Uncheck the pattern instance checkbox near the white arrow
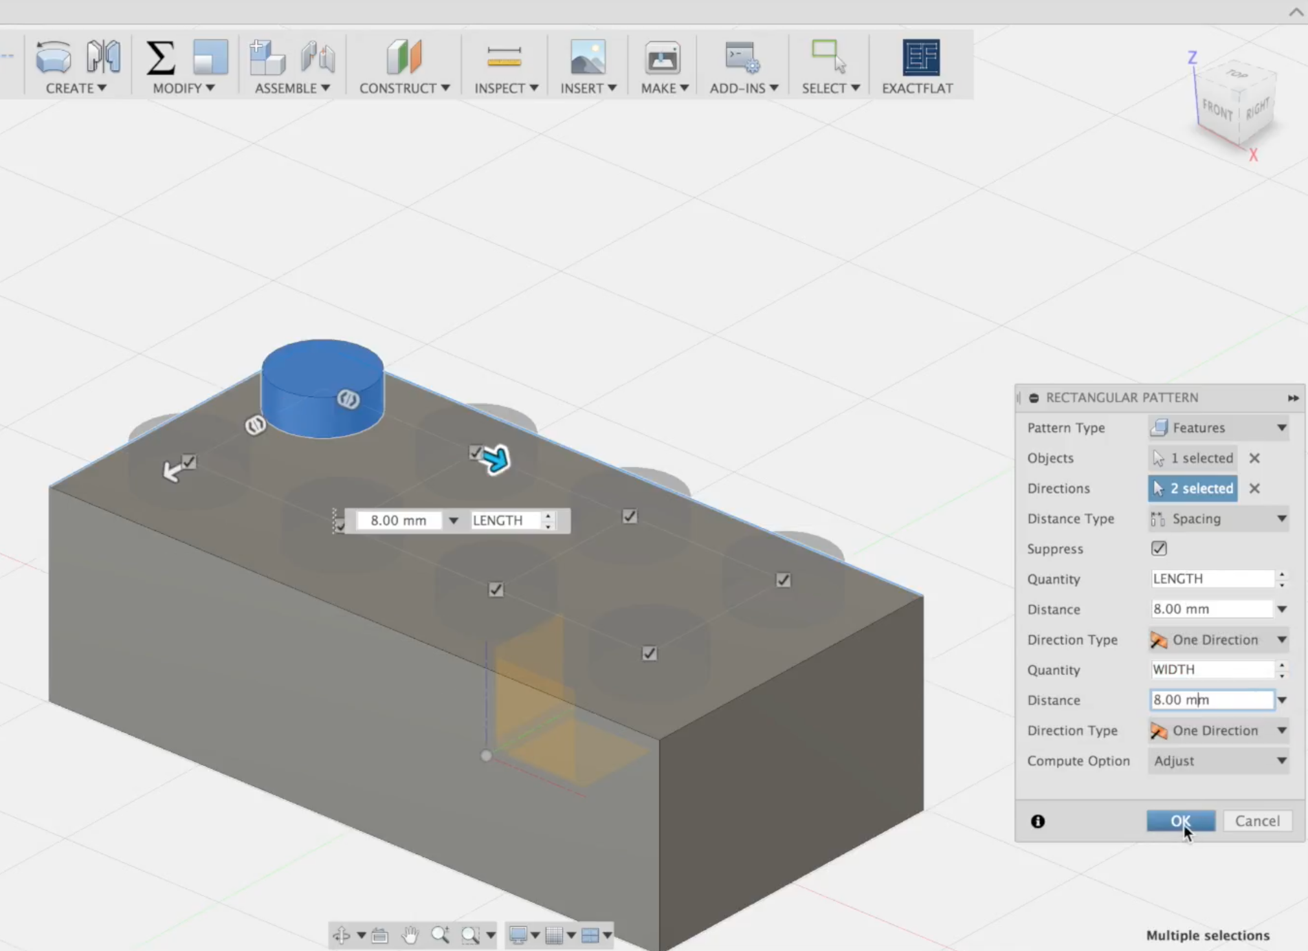The width and height of the screenshot is (1308, 951). (x=188, y=462)
